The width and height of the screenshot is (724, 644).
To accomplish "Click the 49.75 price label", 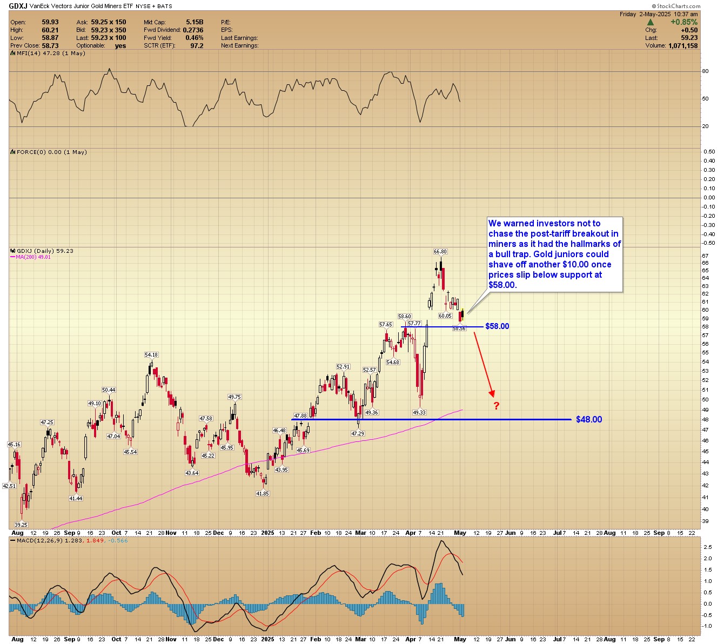I will click(x=234, y=397).
